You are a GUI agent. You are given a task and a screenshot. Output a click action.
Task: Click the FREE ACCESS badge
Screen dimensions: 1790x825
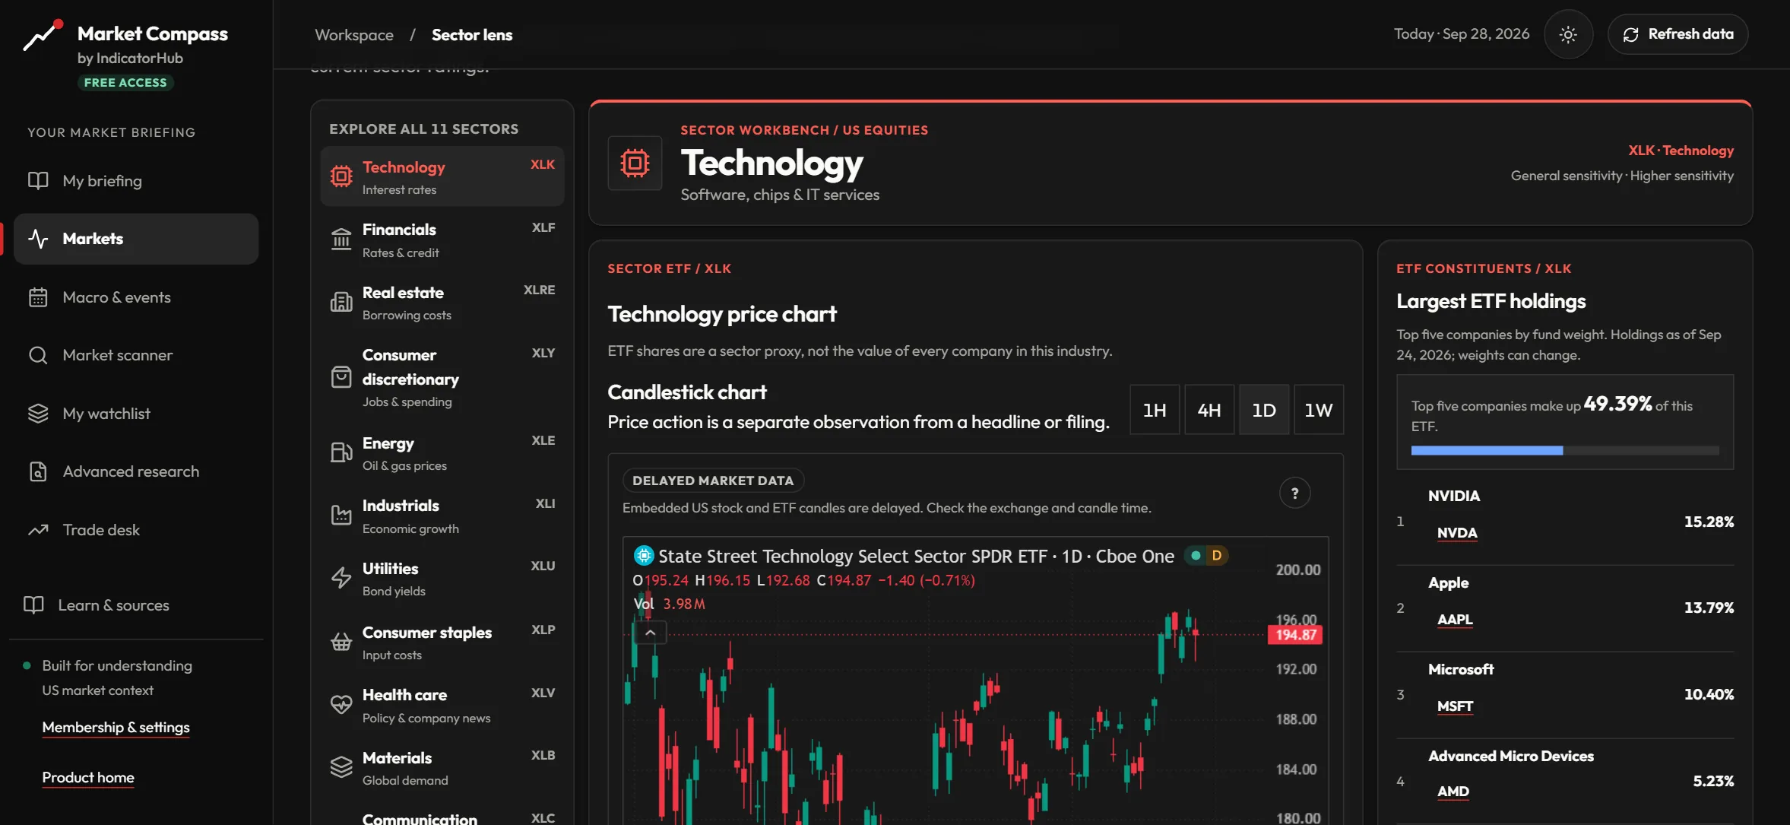(125, 83)
